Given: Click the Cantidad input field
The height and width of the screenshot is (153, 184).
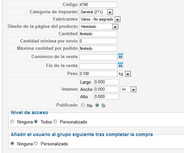Looking at the screenshot, I should (98, 34).
